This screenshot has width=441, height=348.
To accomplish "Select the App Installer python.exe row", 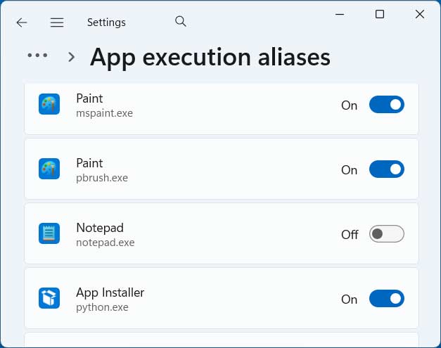I will tap(211, 299).
